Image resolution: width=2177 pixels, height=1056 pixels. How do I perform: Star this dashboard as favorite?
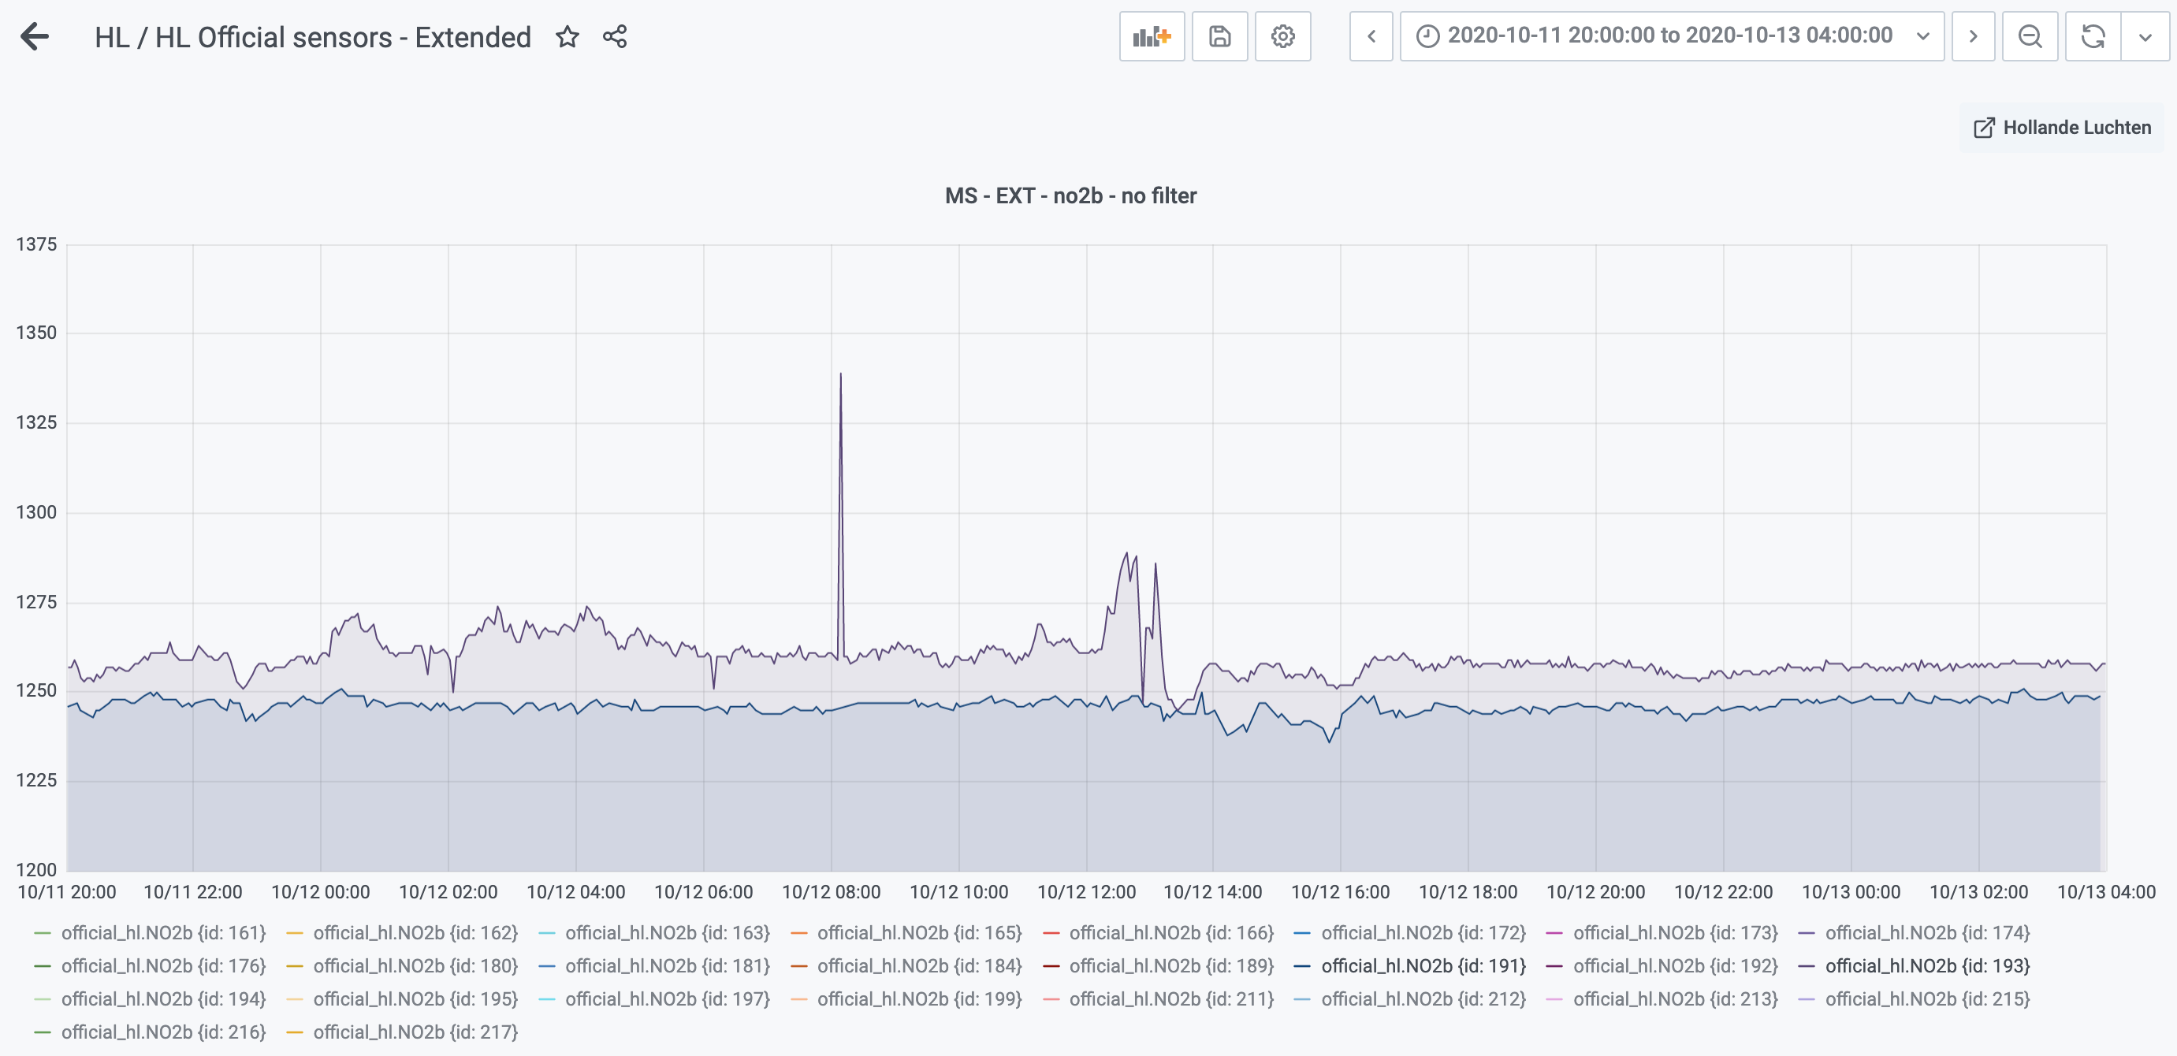[x=567, y=36]
